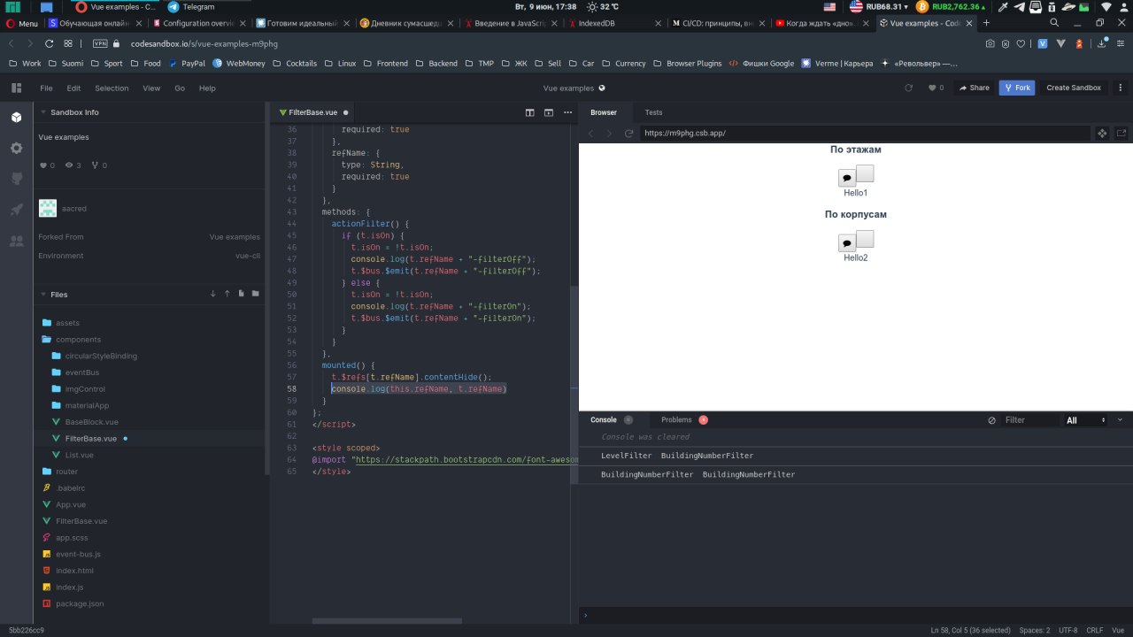Image resolution: width=1133 pixels, height=637 pixels.
Task: Click the CodeSandbox dashboard logo icon
Action: click(x=15, y=88)
